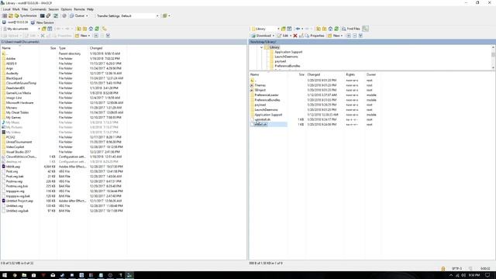Viewport: 496px width, 279px height.
Task: Open File Explorer from the taskbar
Action: click(24, 275)
